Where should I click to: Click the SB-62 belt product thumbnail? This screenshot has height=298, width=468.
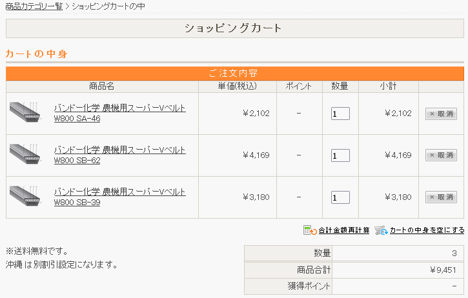[x=26, y=155]
